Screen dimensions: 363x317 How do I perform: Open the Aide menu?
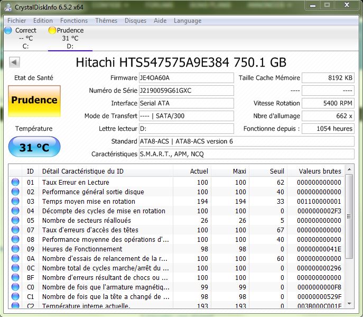[160, 21]
